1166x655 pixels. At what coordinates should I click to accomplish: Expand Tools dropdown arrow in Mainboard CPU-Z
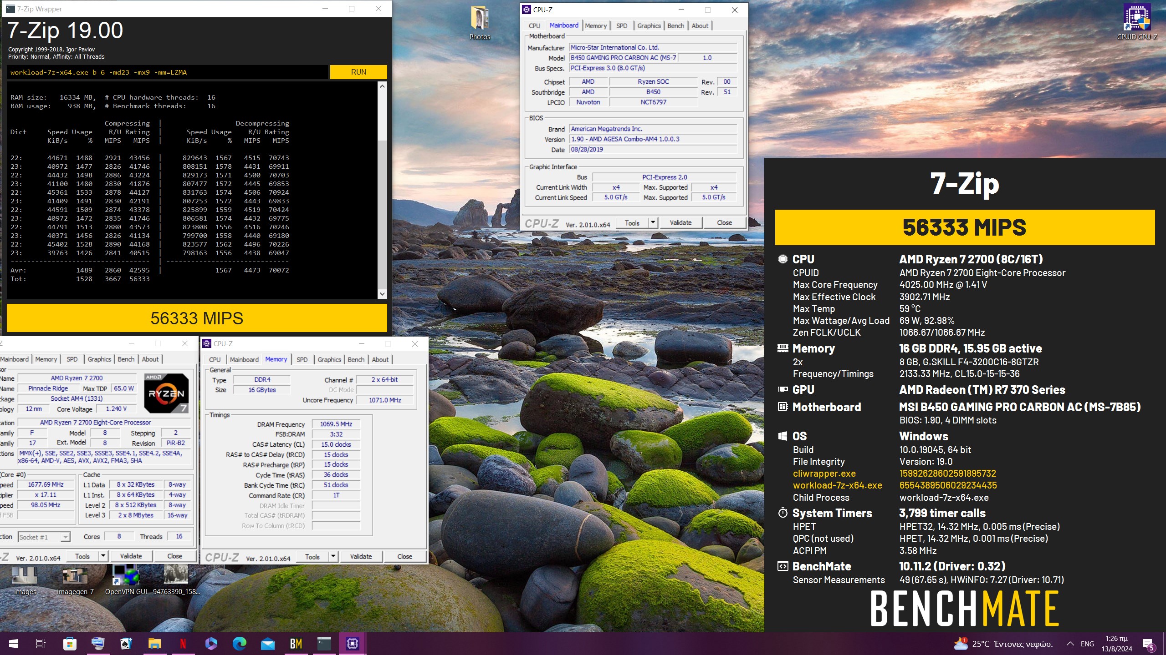[x=653, y=223]
